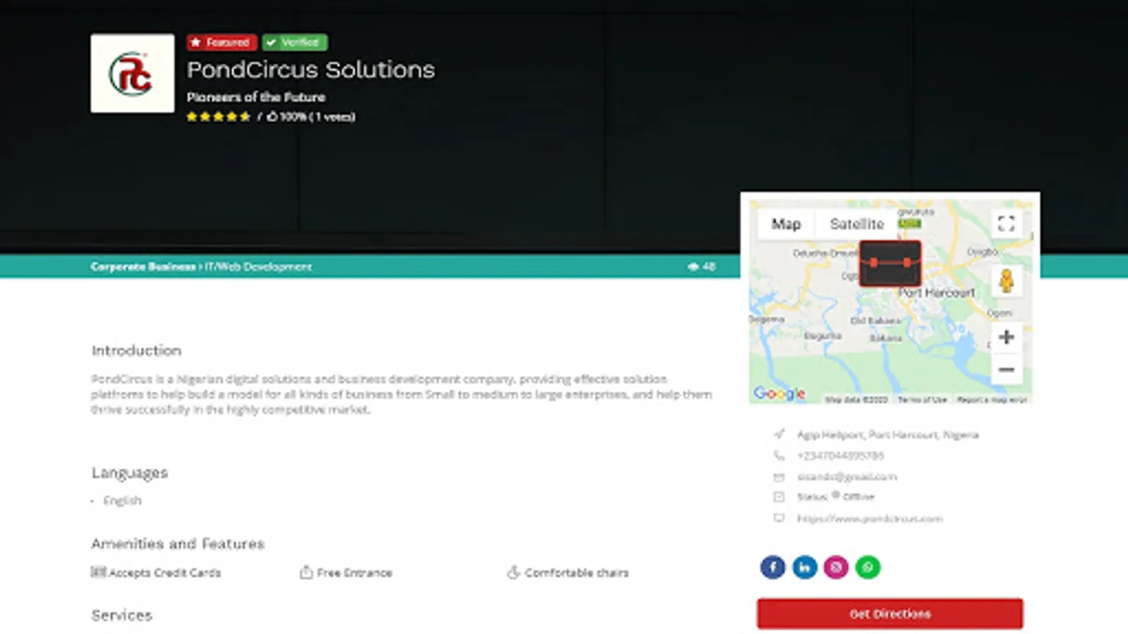Open the WhatsApp social icon
The image size is (1128, 634).
point(868,567)
